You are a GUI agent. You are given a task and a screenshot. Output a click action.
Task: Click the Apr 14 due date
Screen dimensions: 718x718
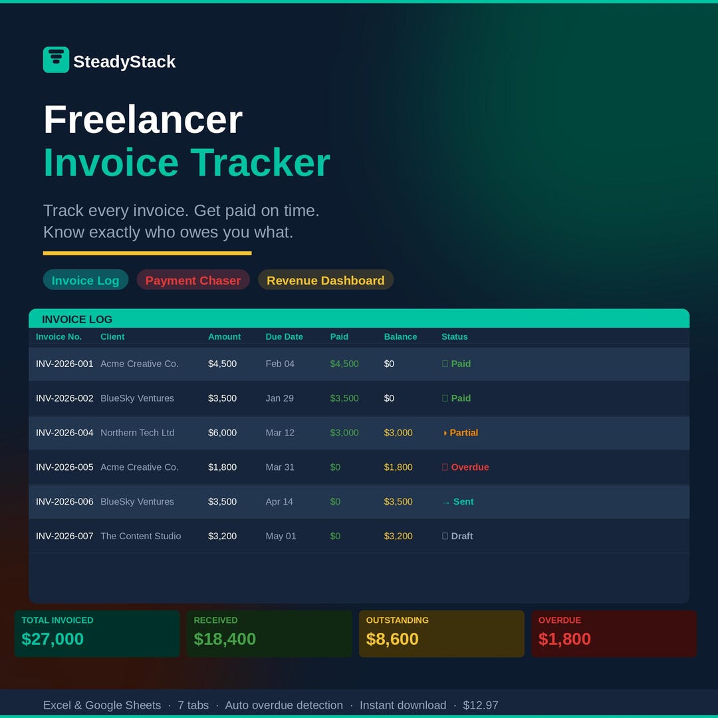pos(279,501)
